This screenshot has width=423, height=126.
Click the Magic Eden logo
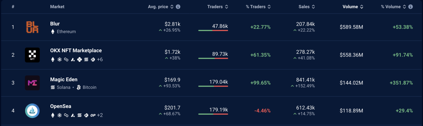click(x=32, y=83)
